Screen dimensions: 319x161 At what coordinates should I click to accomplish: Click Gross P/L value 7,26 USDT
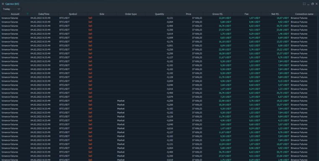click(226, 97)
